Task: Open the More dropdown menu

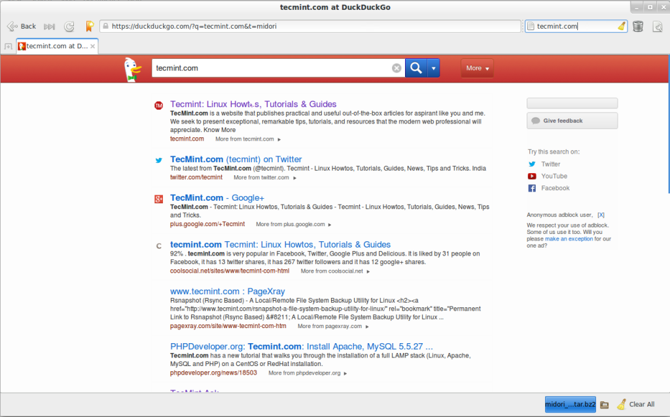Action: point(478,68)
